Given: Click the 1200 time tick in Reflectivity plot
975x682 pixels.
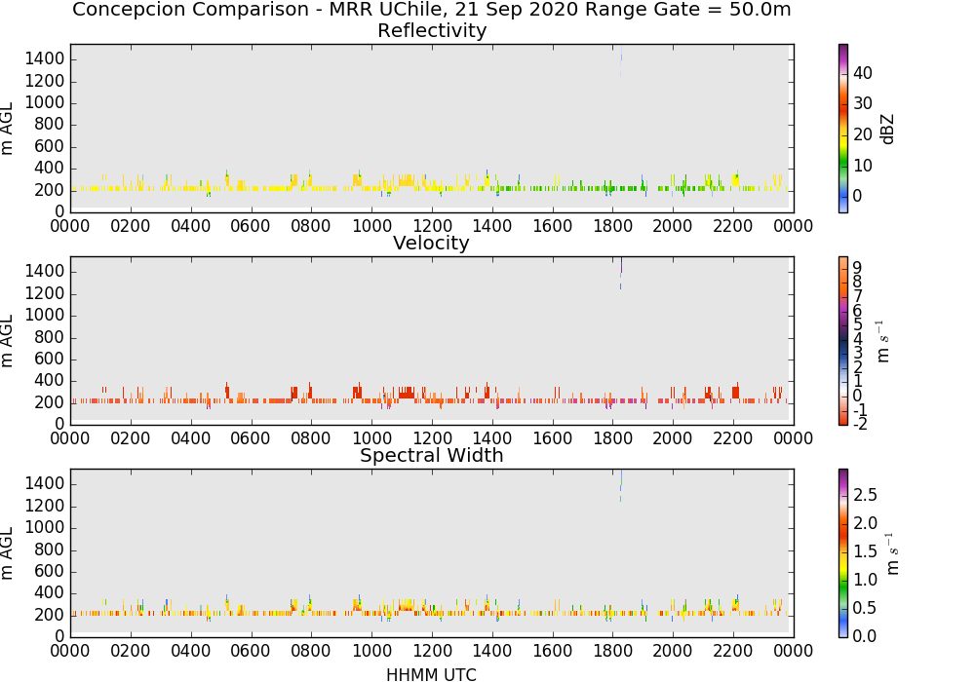Looking at the screenshot, I should pos(432,226).
